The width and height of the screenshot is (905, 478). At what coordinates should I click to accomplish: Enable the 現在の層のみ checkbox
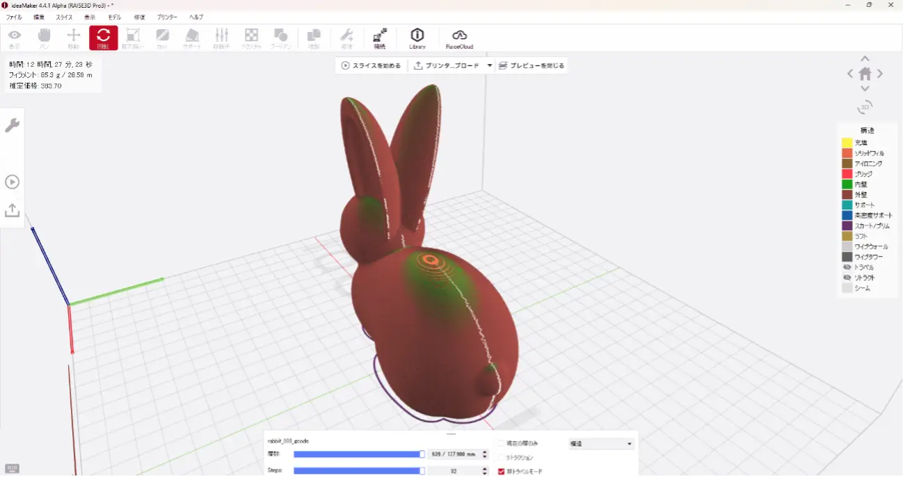[x=502, y=443]
